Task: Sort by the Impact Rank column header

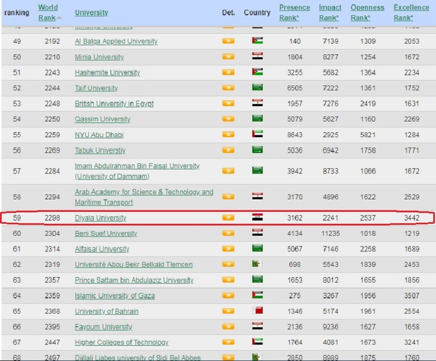Action: 330,13
